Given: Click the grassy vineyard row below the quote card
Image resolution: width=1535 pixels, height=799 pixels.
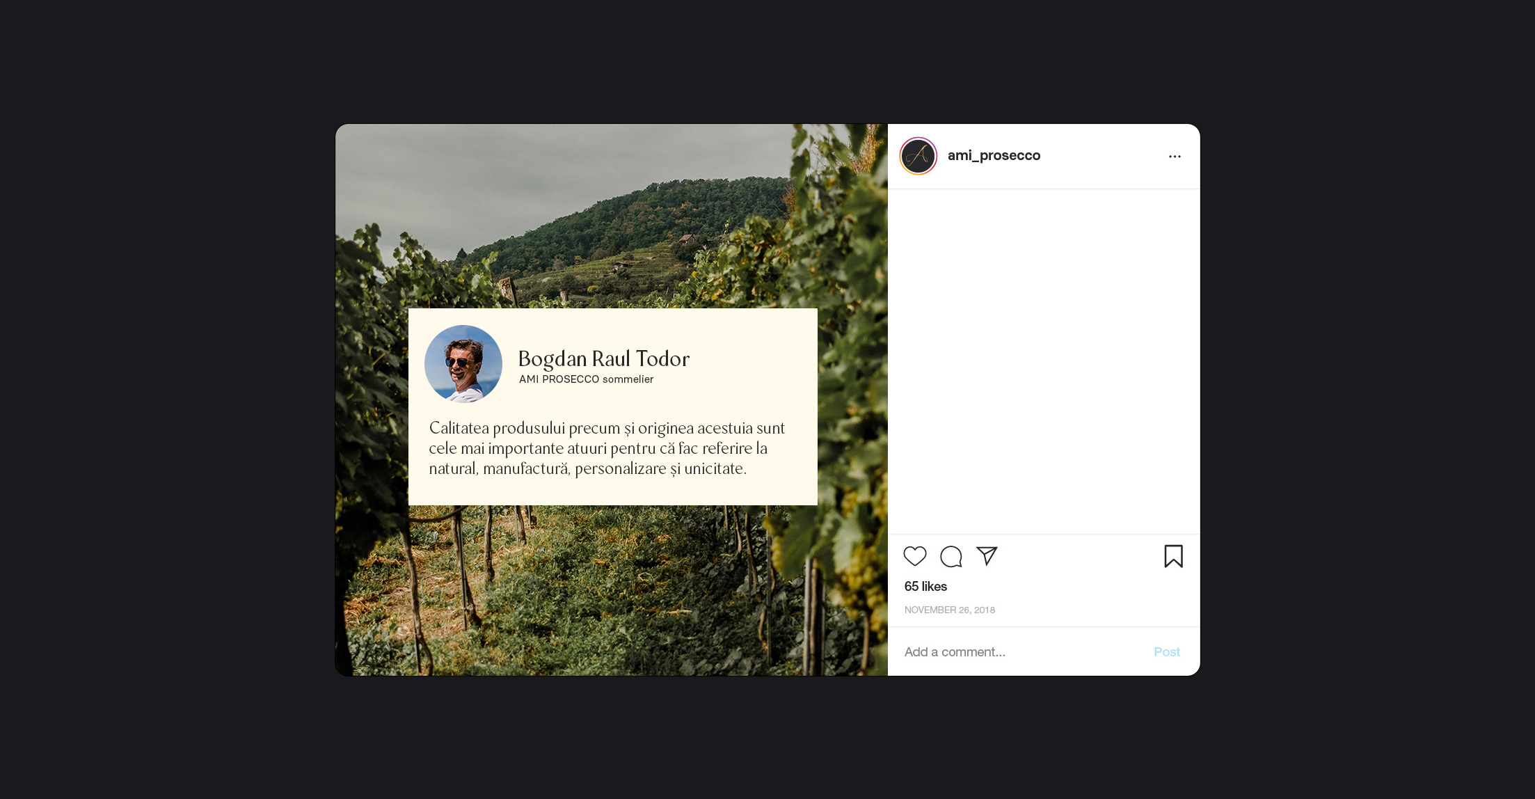Looking at the screenshot, I should (612, 592).
